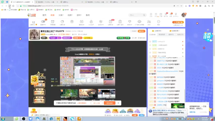215x121 pixels.
Task: Open the third recommended video thumbnail
Action: point(106,94)
